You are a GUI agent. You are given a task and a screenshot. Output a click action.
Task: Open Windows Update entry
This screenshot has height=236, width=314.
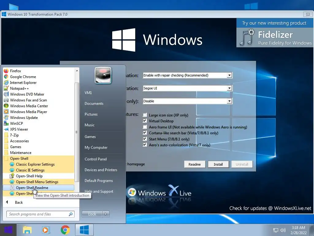pyautogui.click(x=39, y=117)
